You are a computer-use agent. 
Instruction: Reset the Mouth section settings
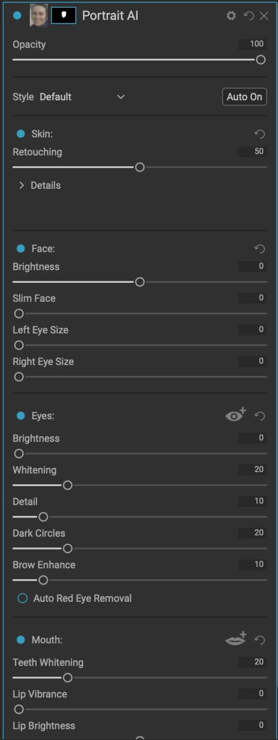pyautogui.click(x=259, y=639)
